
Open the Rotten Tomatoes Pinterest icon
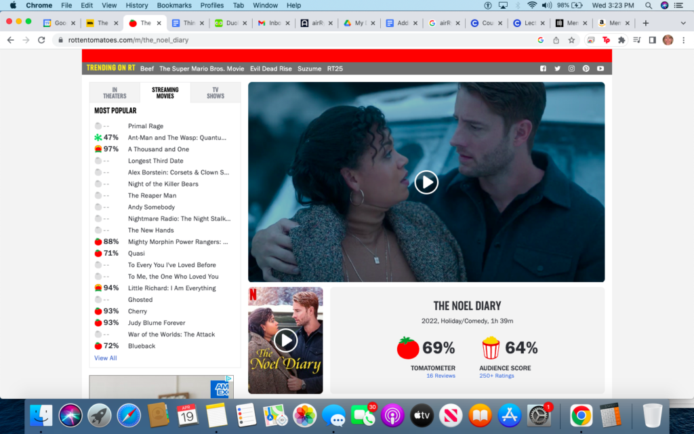586,68
